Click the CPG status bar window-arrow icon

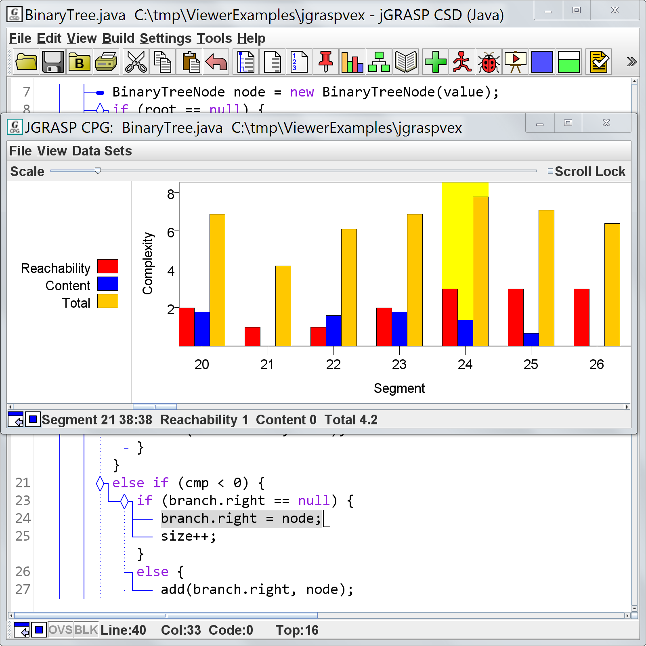click(16, 420)
